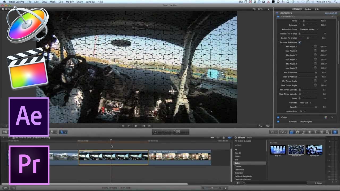Select the Blur effects category
The image size is (340, 191).
[x=236, y=160]
